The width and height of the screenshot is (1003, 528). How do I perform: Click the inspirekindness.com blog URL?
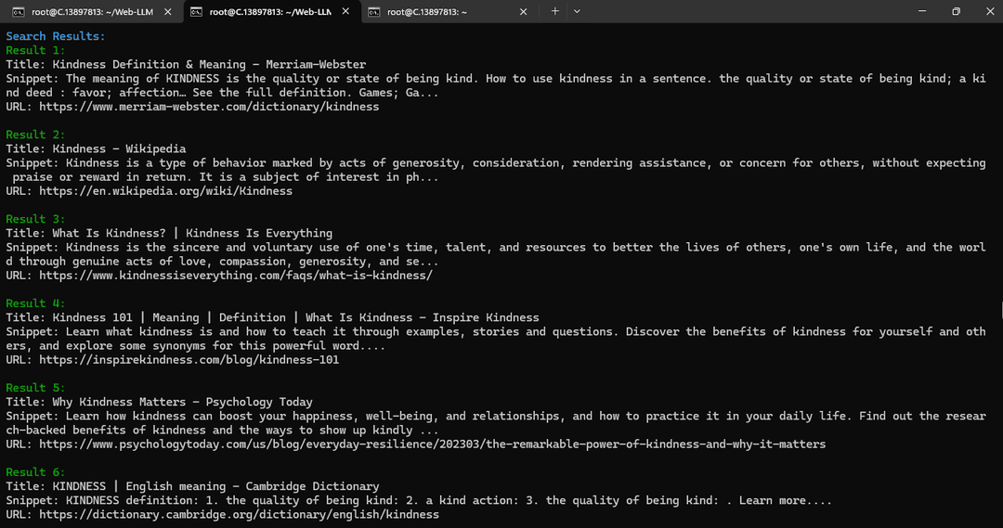tap(189, 360)
